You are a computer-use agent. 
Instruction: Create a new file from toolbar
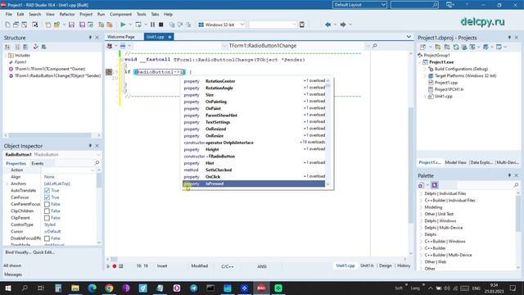pyautogui.click(x=7, y=25)
